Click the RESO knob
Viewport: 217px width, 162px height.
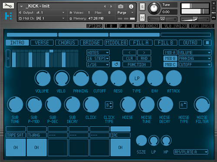[x=118, y=78]
